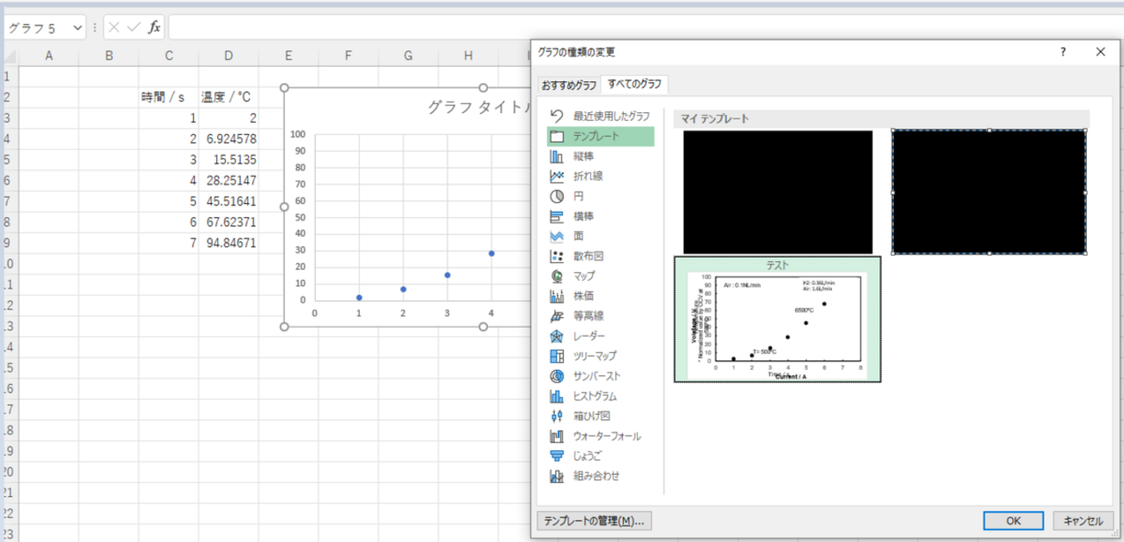Select the テスト chart template thumbnail
Viewport: 1124px width, 542px height.
pyautogui.click(x=778, y=320)
